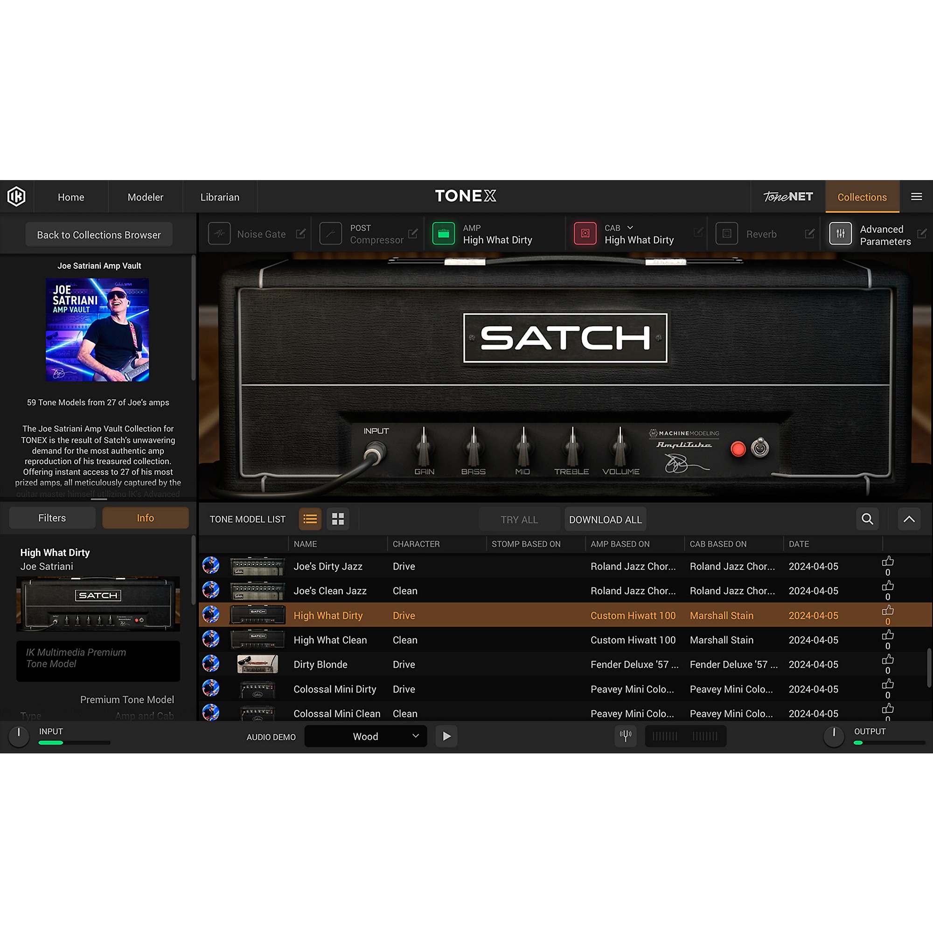Toggle the POST Compressor module icon
Image resolution: width=933 pixels, height=933 pixels.
coord(330,234)
